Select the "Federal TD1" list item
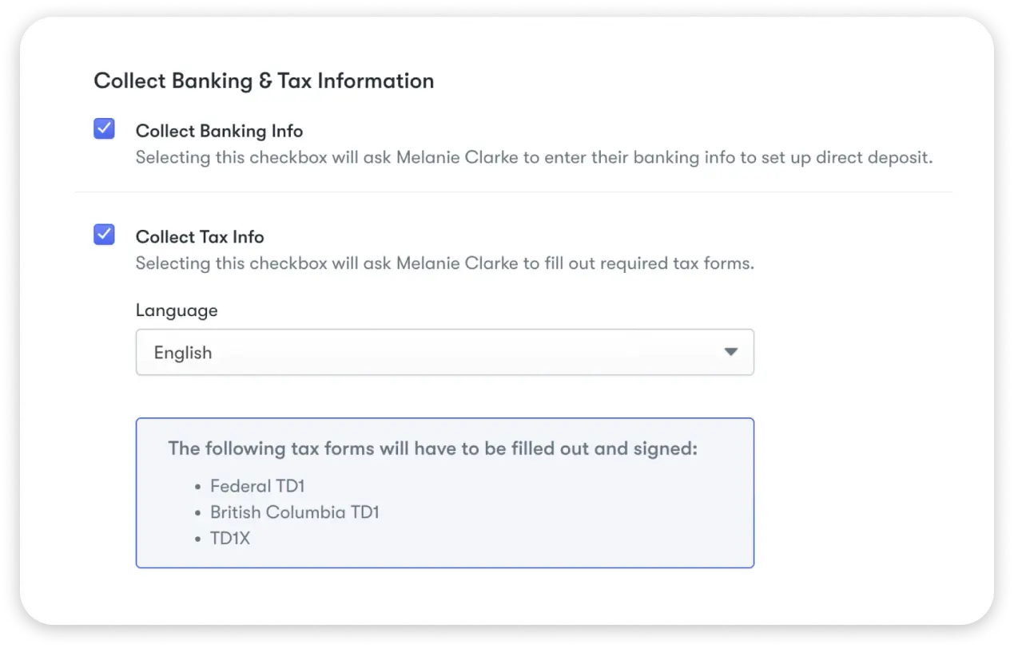 (x=257, y=486)
